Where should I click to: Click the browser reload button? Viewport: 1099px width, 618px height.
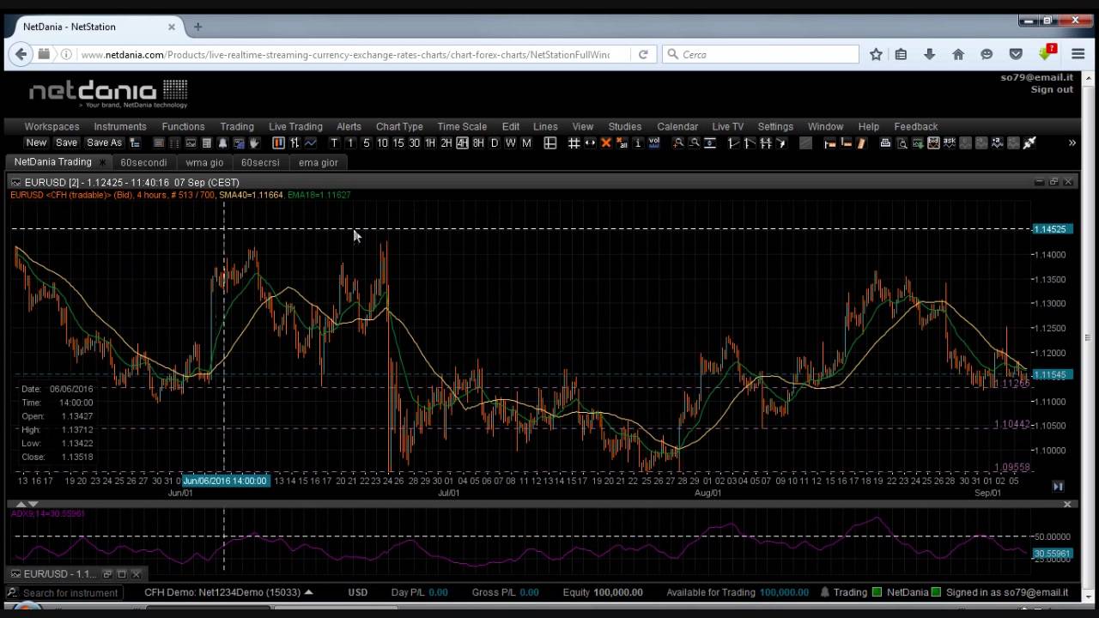[642, 54]
